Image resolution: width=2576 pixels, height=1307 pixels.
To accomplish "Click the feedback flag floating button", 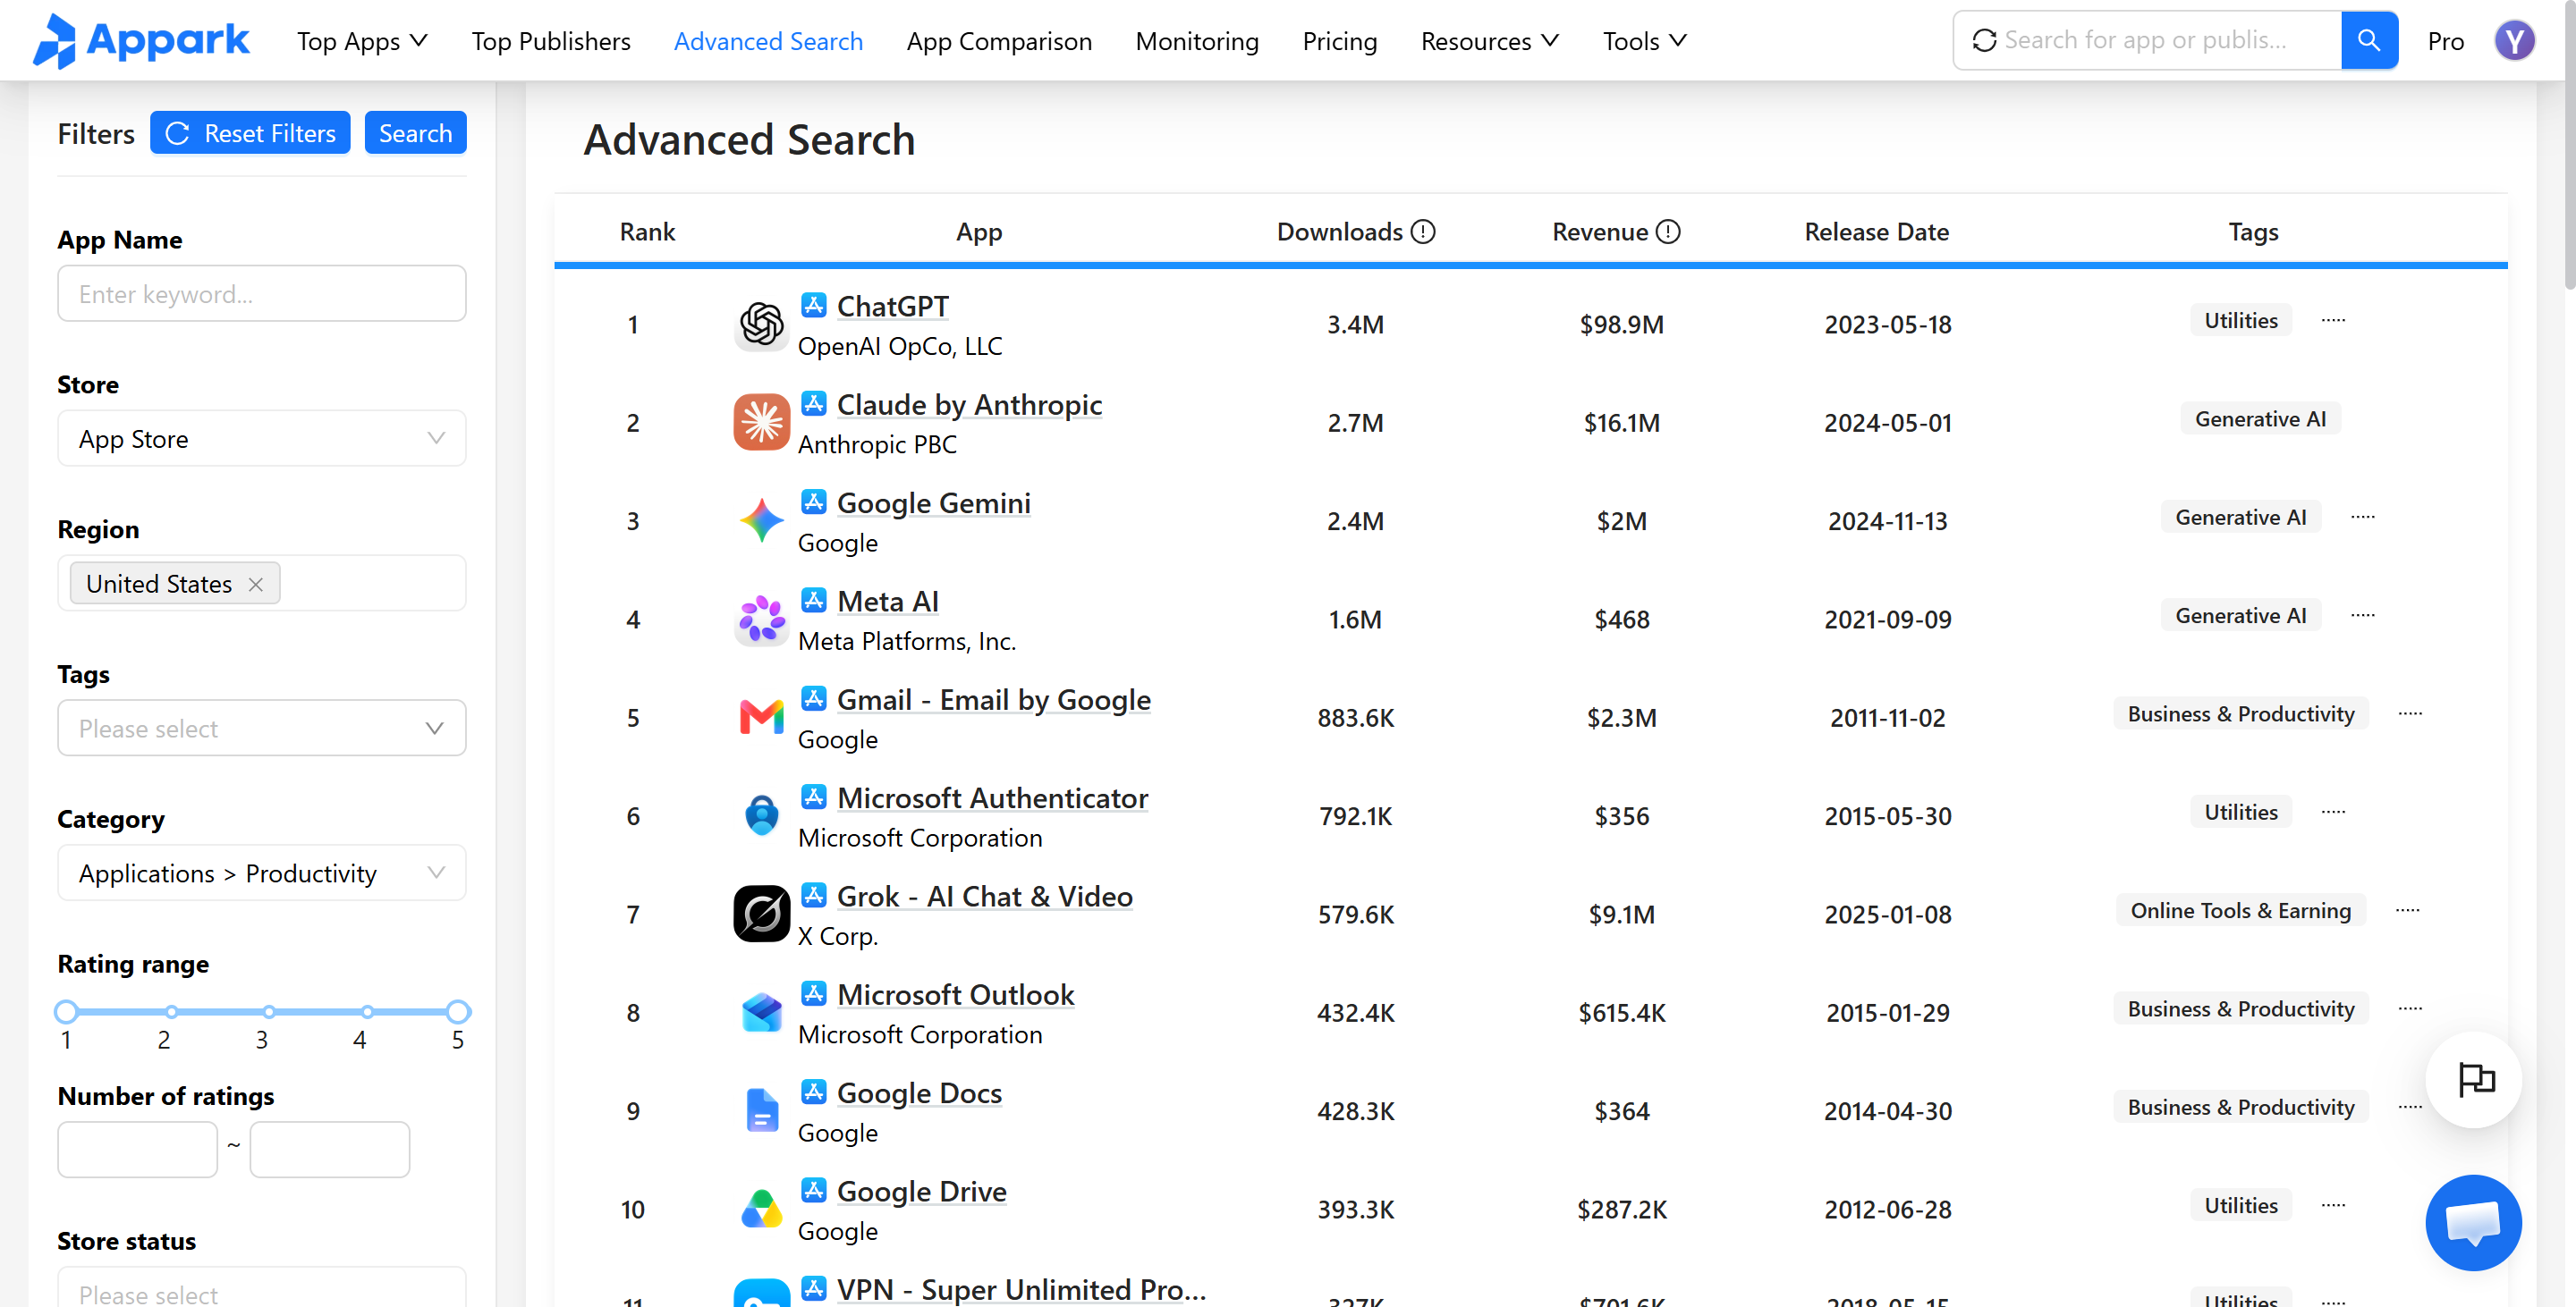I will pos(2473,1079).
